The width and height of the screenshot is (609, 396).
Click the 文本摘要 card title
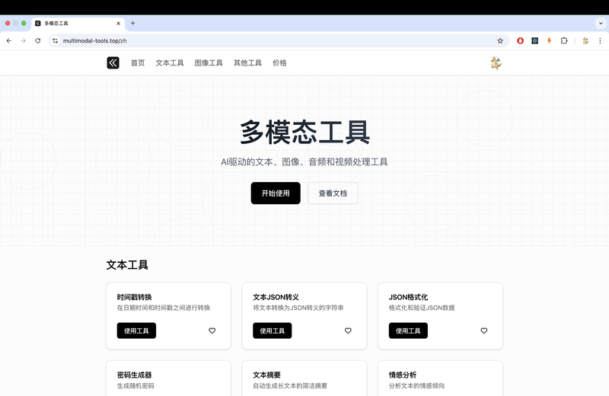pyautogui.click(x=267, y=375)
